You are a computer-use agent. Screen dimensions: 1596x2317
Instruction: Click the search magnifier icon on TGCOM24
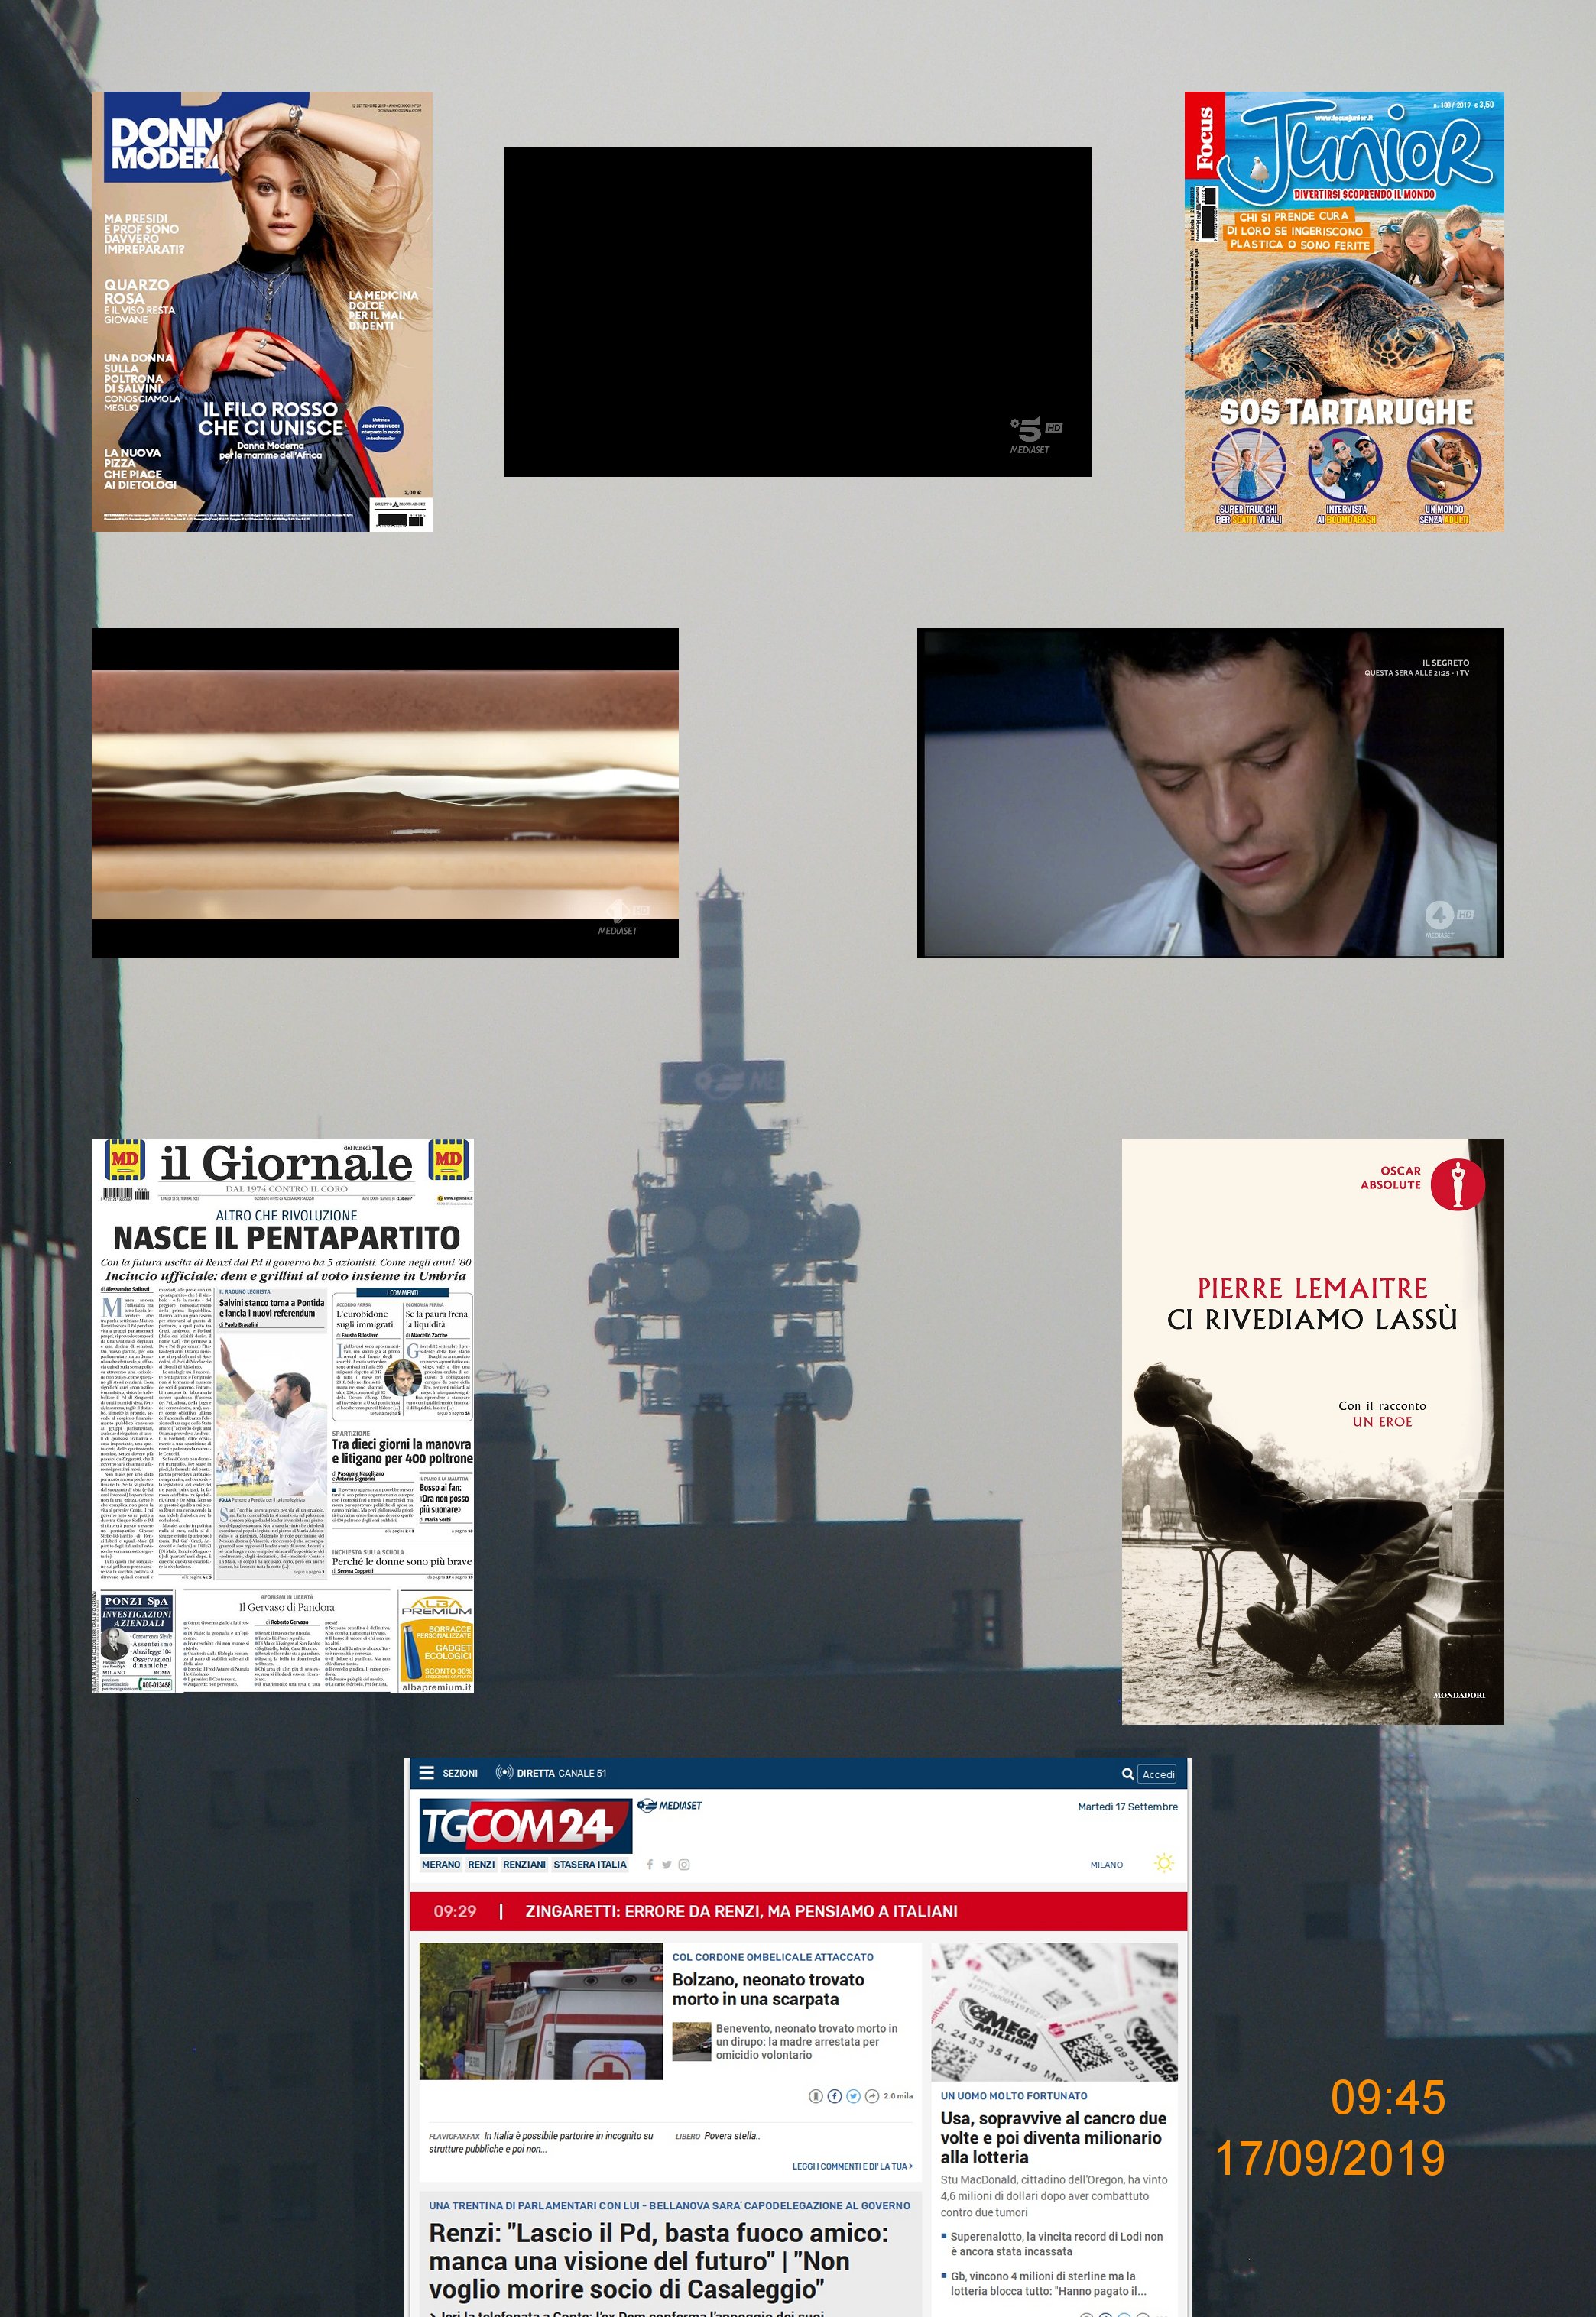1128,1773
